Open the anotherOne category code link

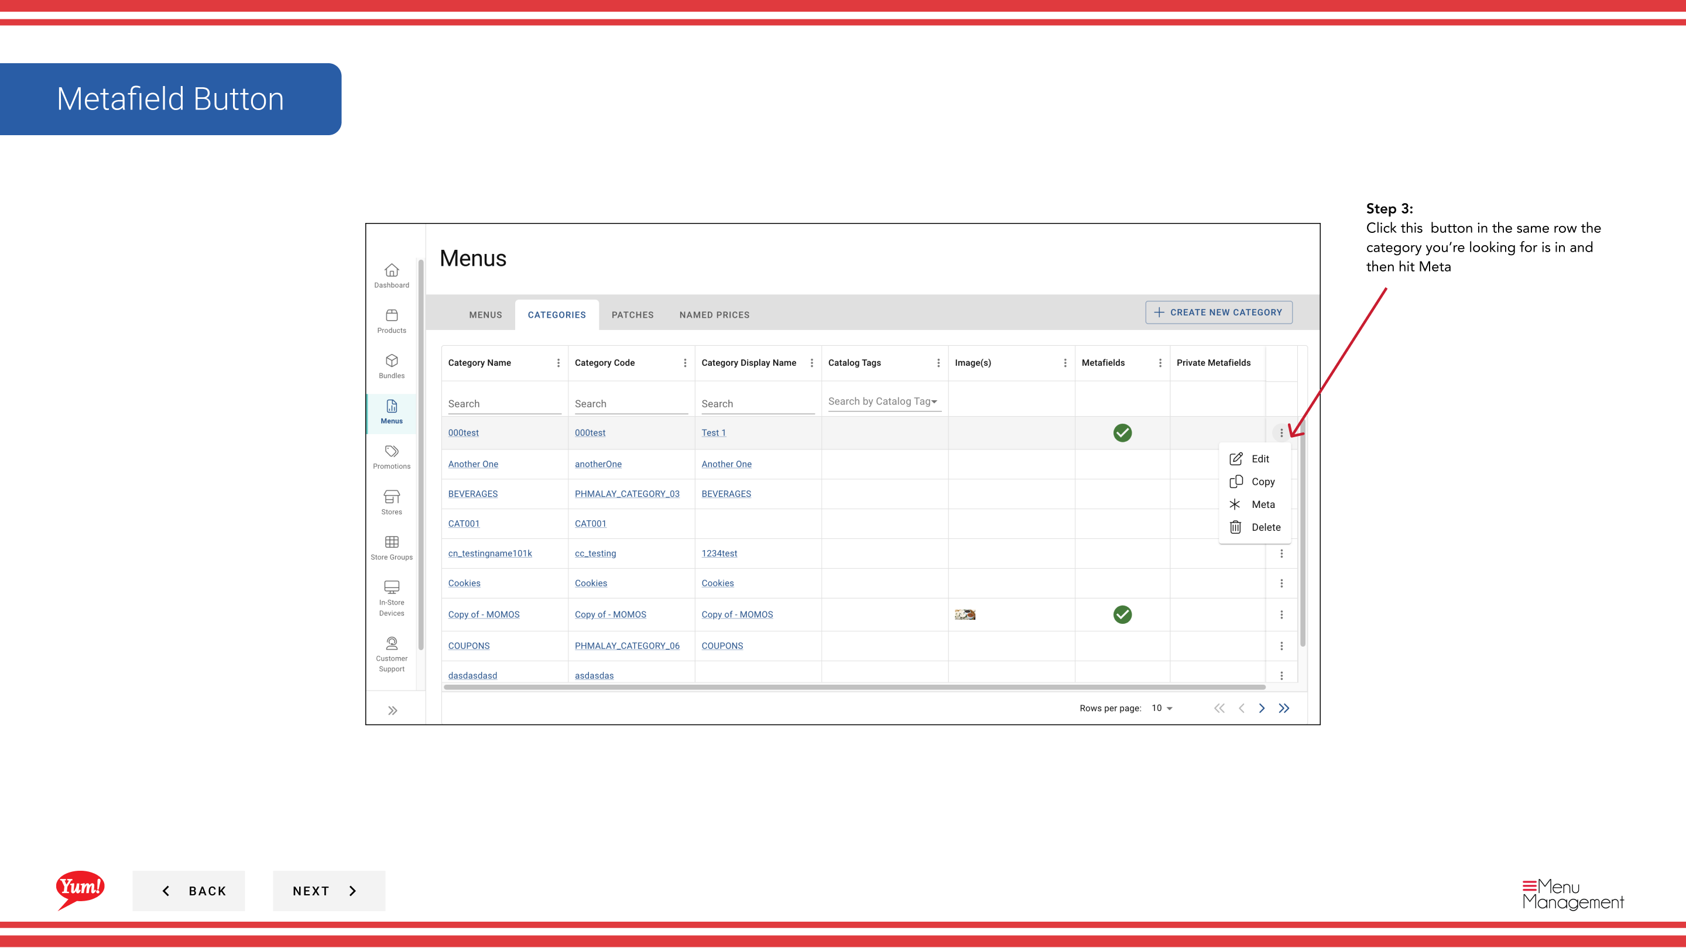tap(598, 464)
